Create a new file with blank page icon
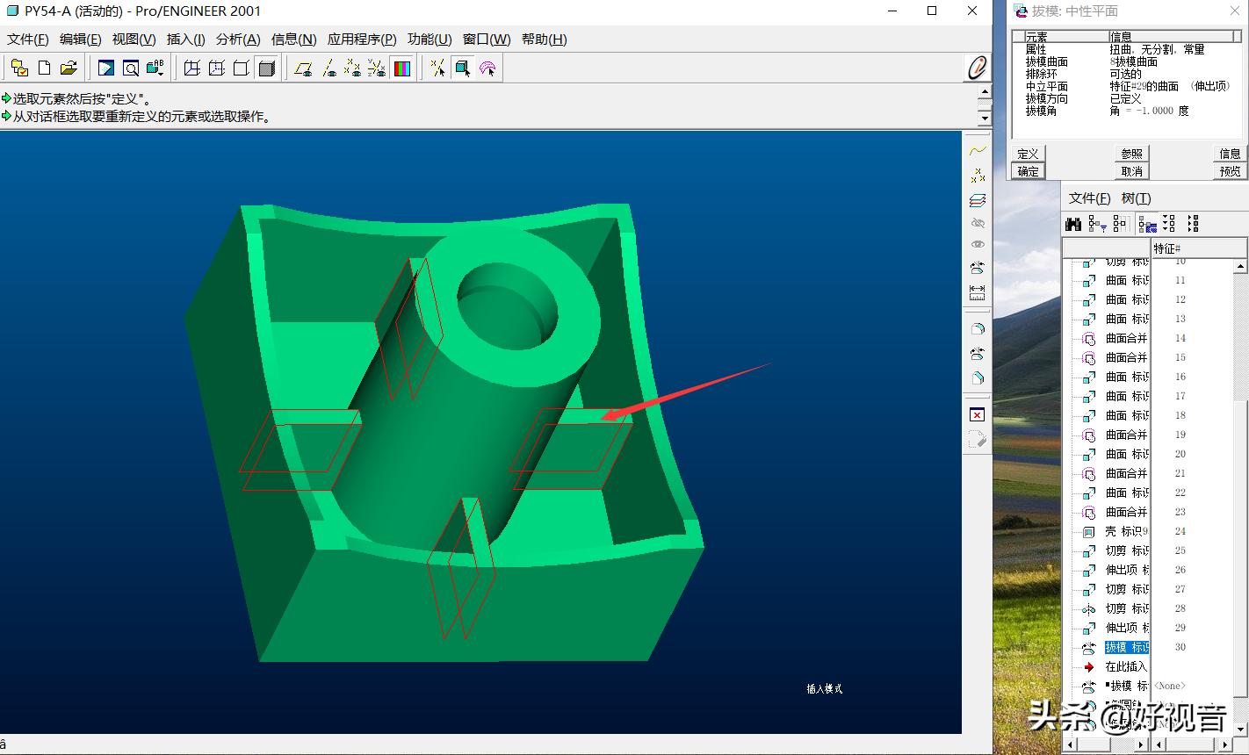This screenshot has width=1249, height=755. (x=44, y=68)
